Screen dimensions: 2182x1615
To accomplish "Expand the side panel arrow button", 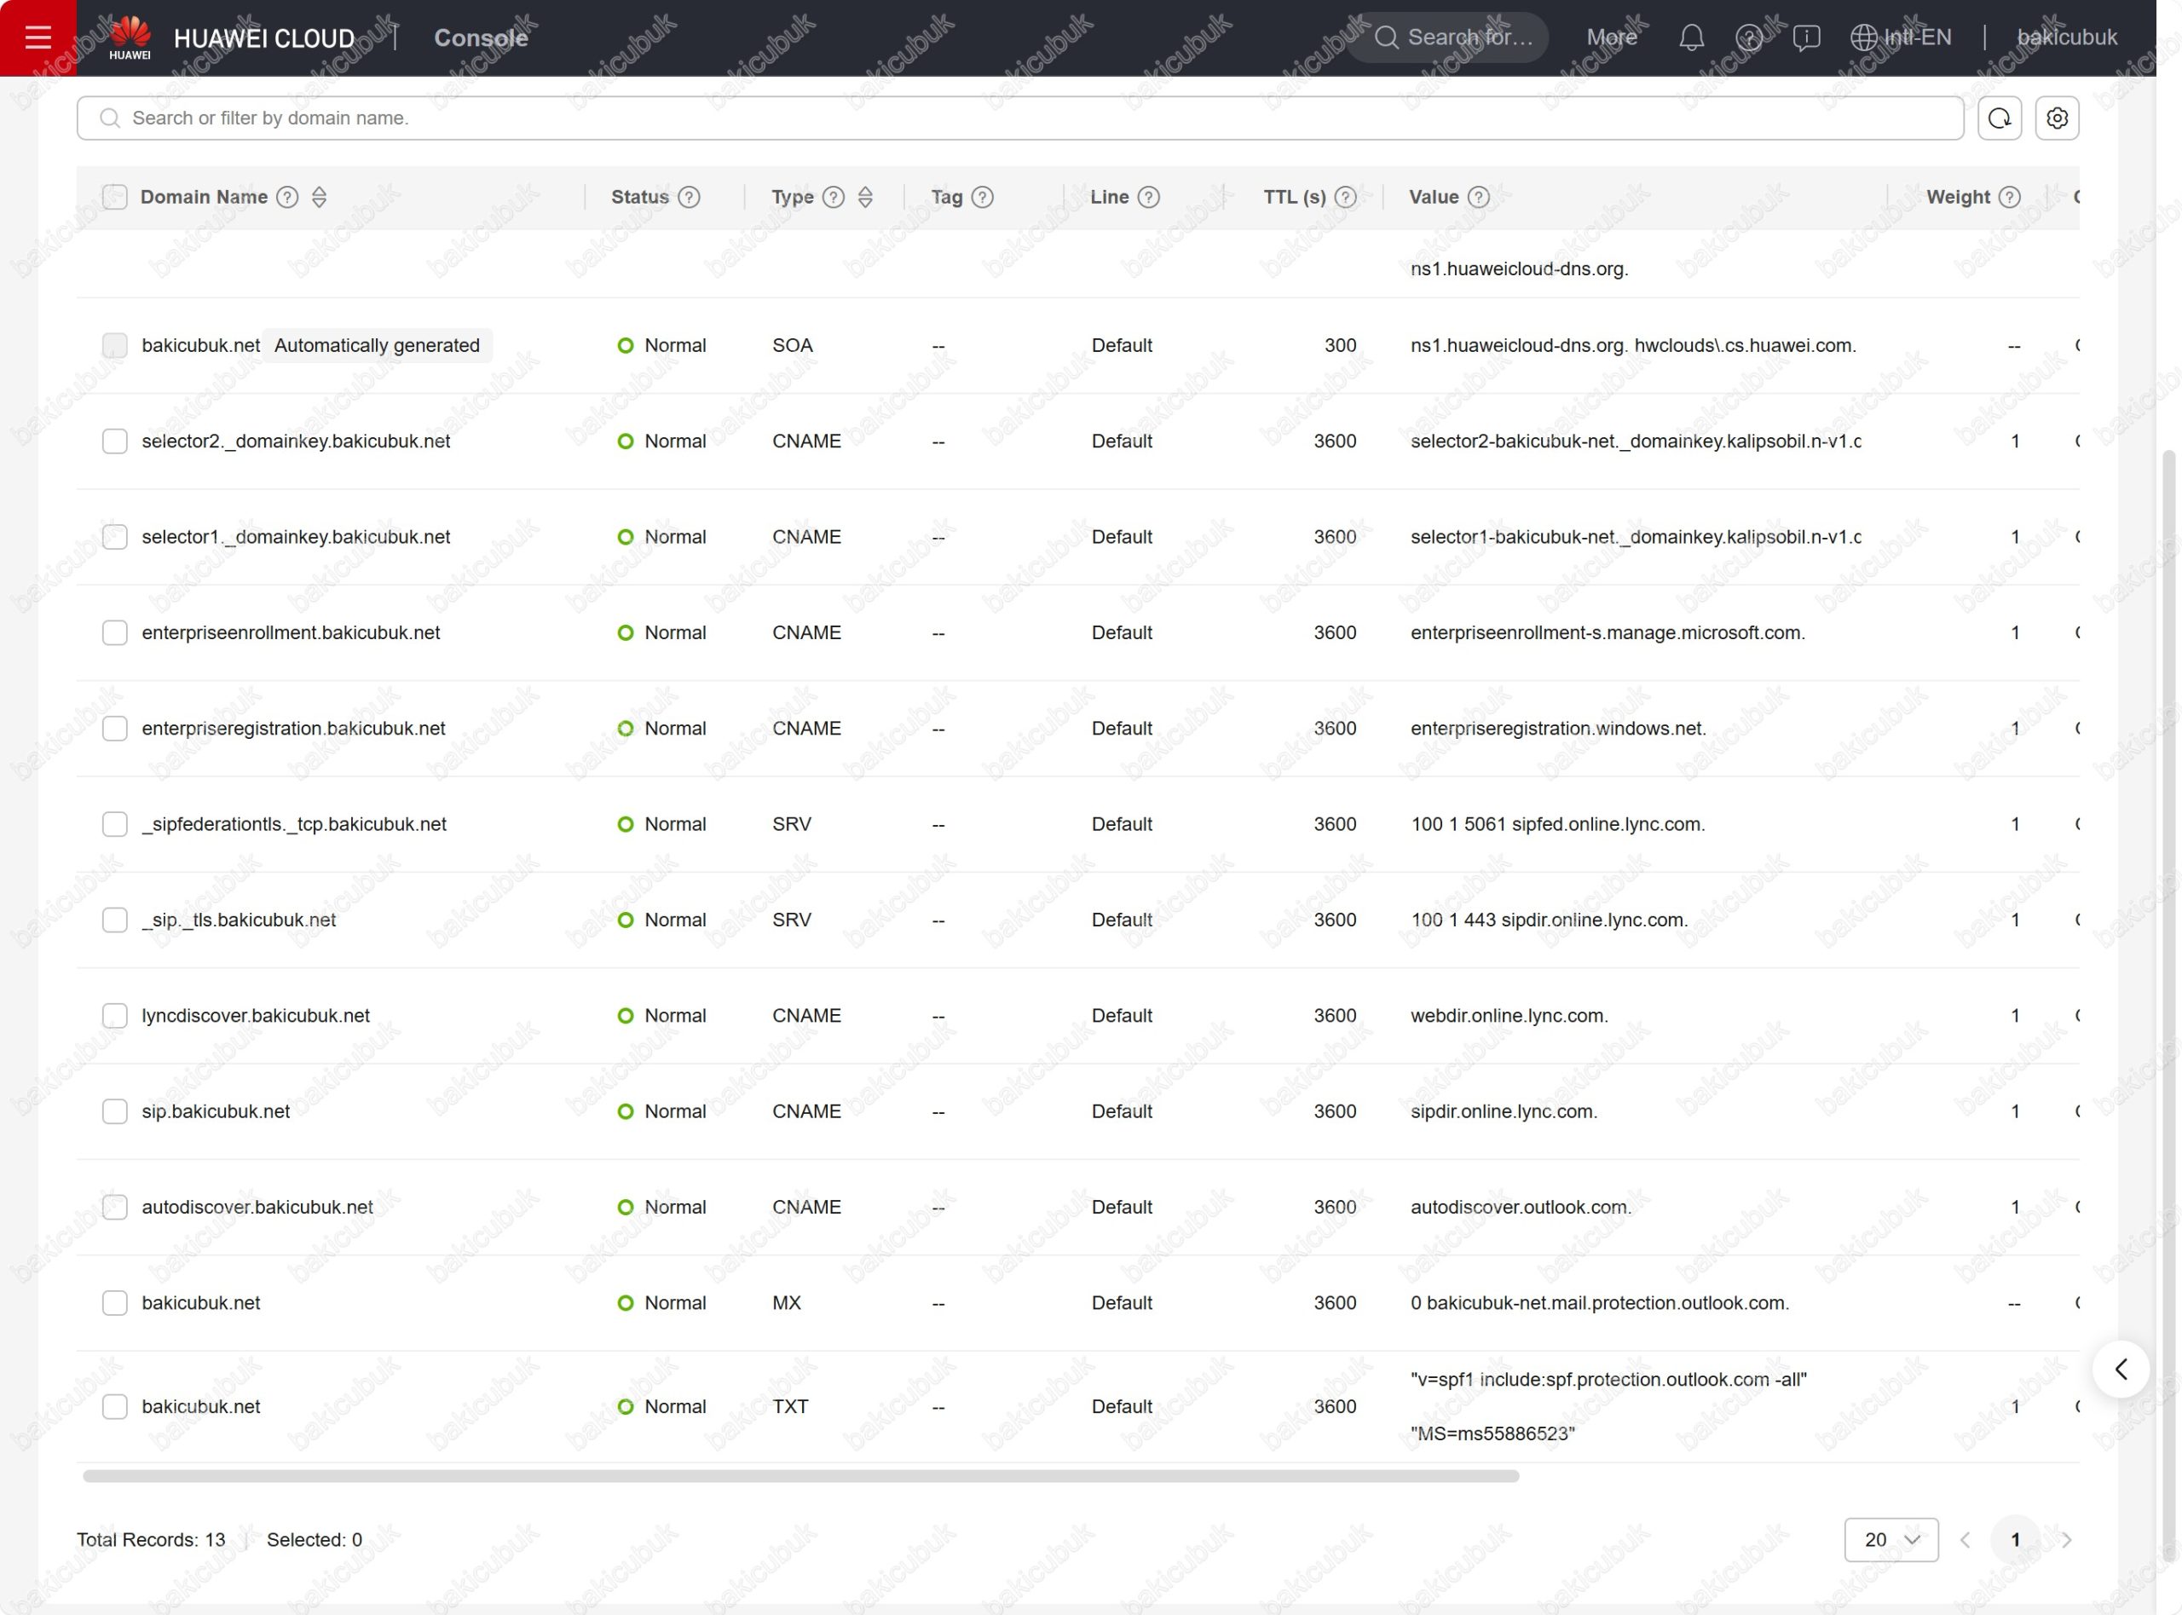I will pyautogui.click(x=2121, y=1369).
